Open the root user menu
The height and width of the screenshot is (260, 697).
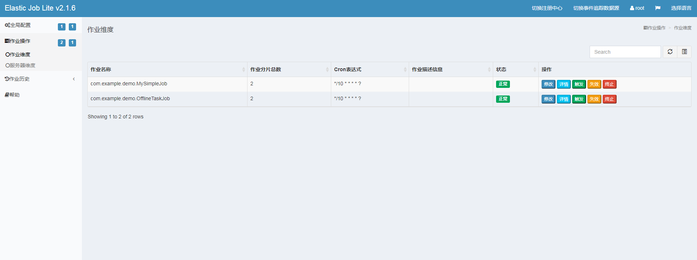click(637, 8)
